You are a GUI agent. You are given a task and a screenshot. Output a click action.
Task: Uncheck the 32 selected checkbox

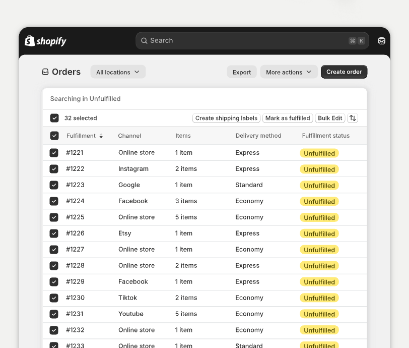click(x=54, y=118)
